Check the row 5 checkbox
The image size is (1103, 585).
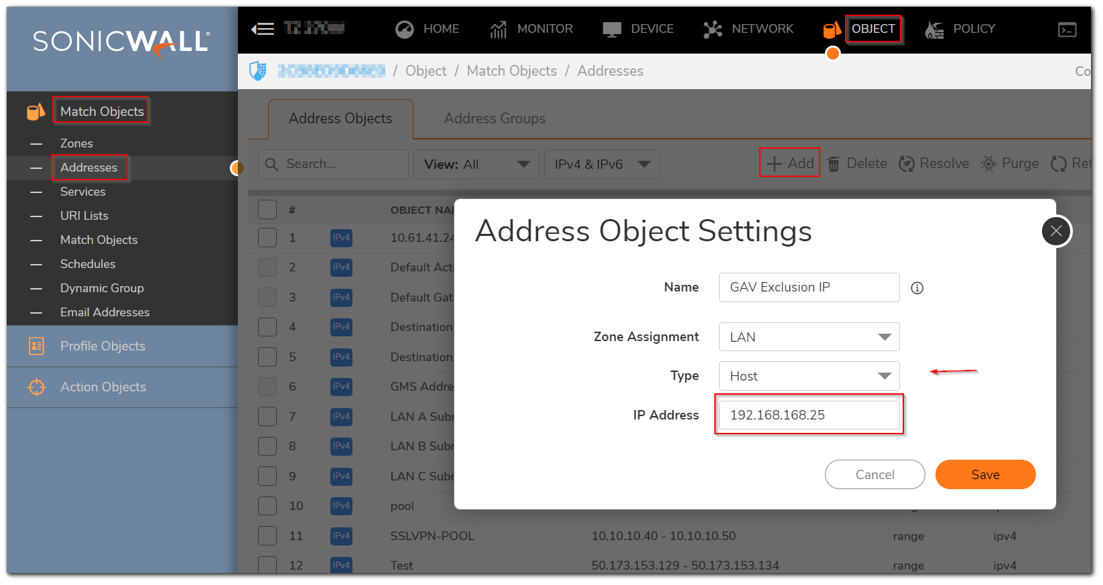click(x=267, y=357)
